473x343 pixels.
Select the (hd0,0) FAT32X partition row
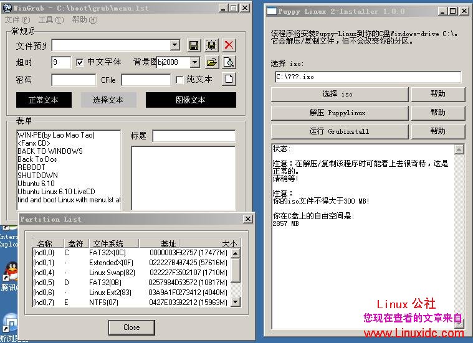click(x=131, y=253)
